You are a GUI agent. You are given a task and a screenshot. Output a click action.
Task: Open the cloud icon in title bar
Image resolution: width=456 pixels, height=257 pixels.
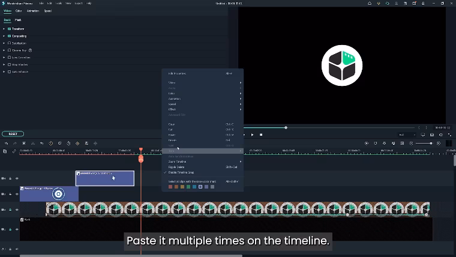(370, 4)
